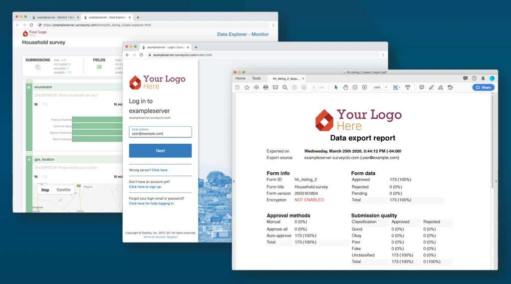Close the 'exampleserver - Login' browser tab
Image resolution: width=511 pixels, height=284 pixels.
point(188,47)
